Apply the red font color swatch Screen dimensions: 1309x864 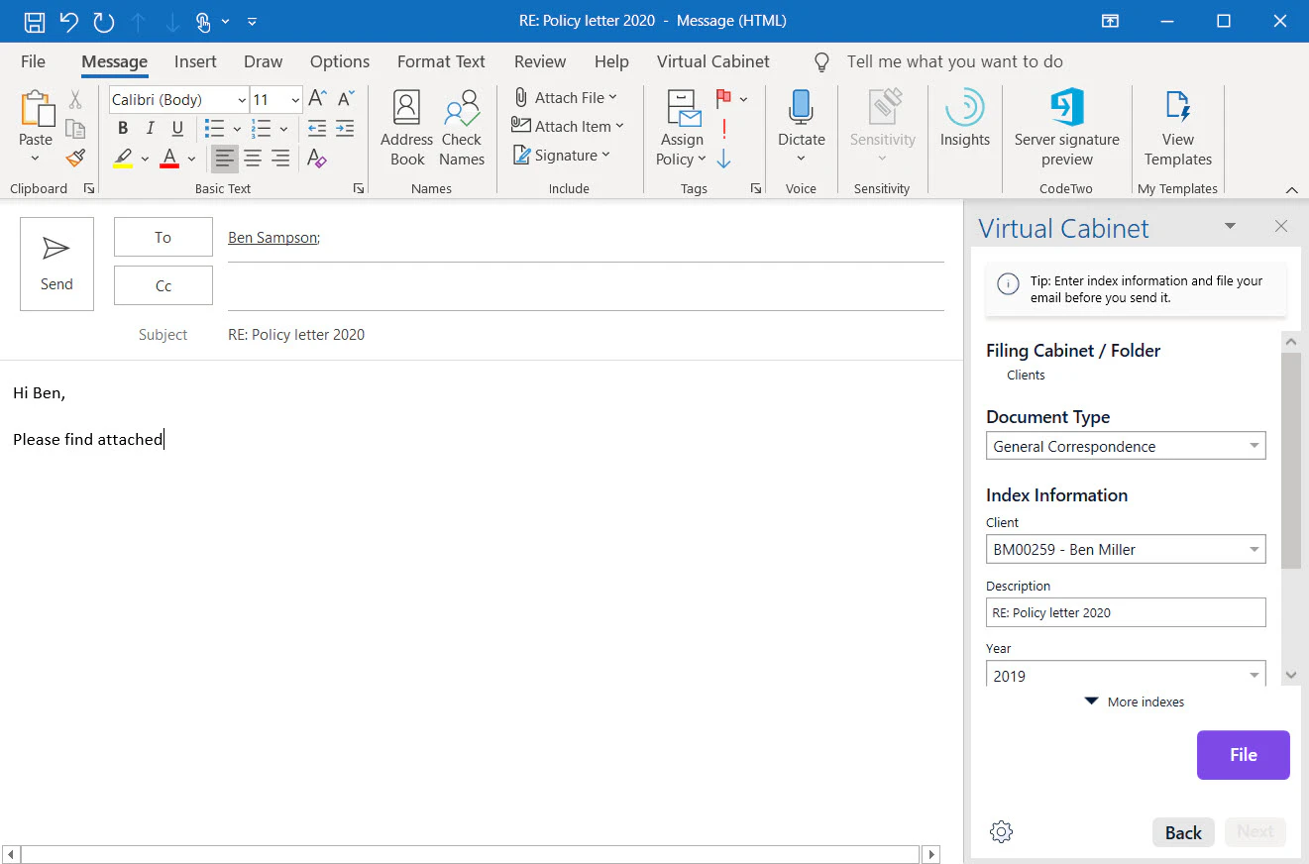(x=167, y=159)
